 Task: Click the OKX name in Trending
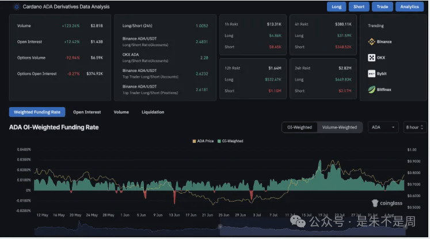(x=381, y=58)
